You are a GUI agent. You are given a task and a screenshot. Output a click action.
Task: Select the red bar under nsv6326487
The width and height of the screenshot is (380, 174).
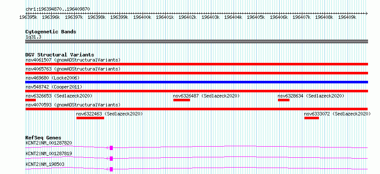point(182,100)
